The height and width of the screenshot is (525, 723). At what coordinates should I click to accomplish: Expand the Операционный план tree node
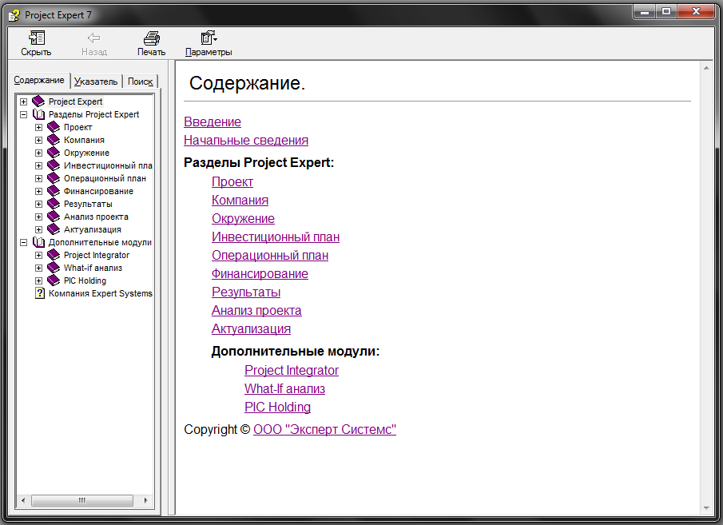[38, 178]
